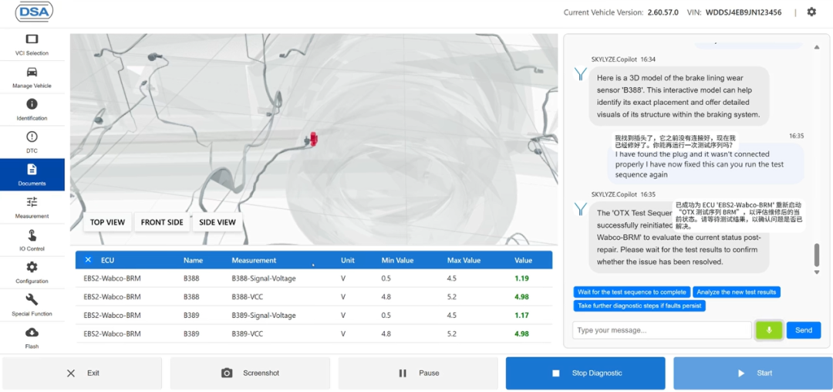Click the 3D model message bubble

click(x=679, y=96)
